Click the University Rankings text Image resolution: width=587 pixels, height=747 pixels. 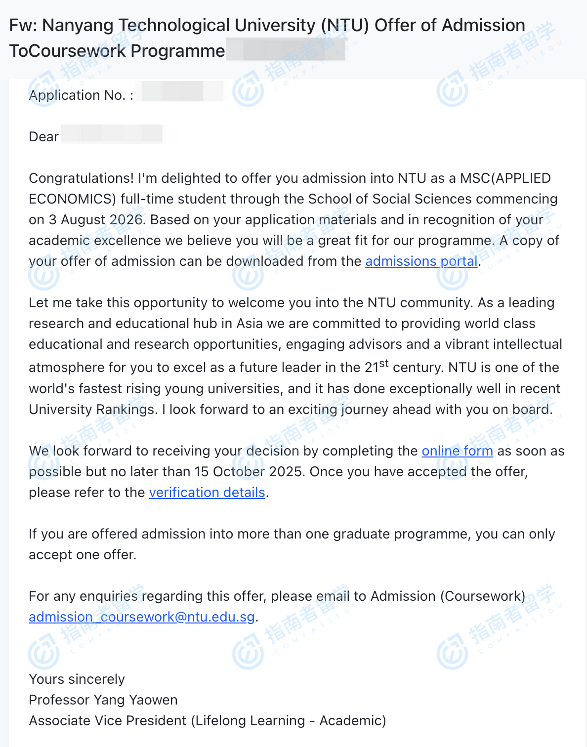[x=92, y=410]
